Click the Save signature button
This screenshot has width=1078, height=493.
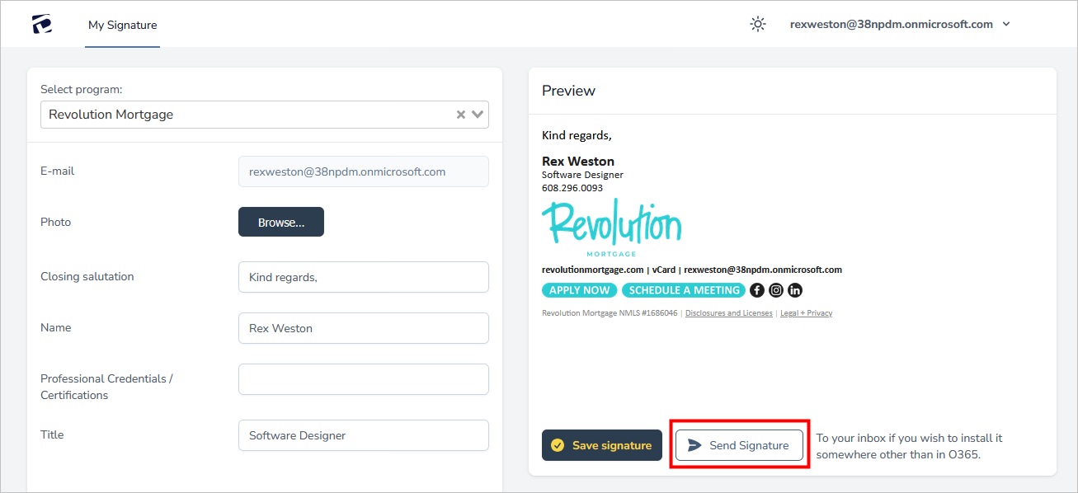(x=602, y=445)
